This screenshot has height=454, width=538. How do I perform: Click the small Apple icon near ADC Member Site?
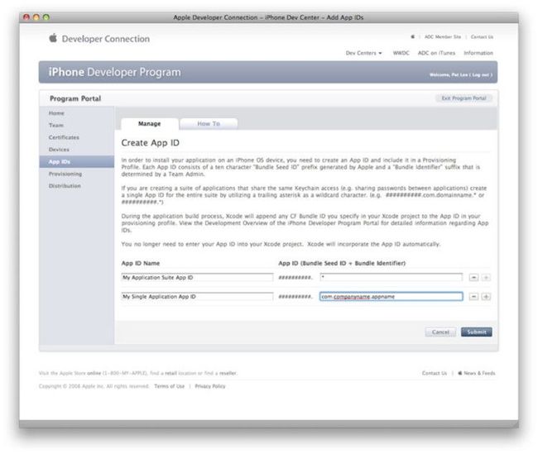(x=413, y=36)
